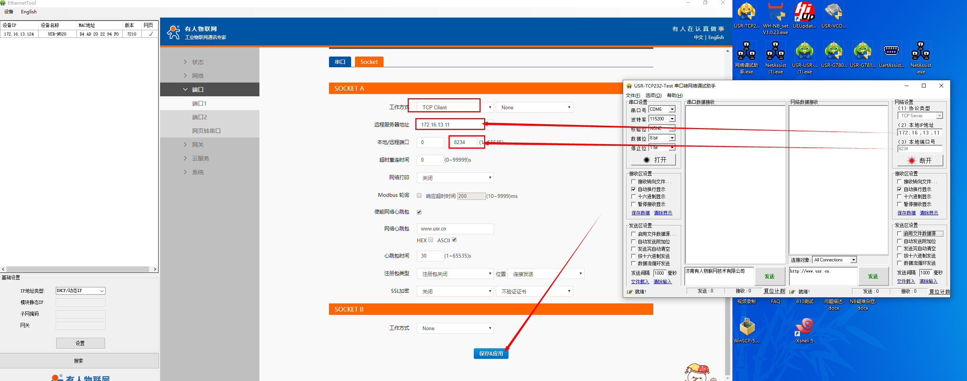967x381 pixels.
Task: Launch the UEUpdate Hi-Up icon
Action: point(804,15)
